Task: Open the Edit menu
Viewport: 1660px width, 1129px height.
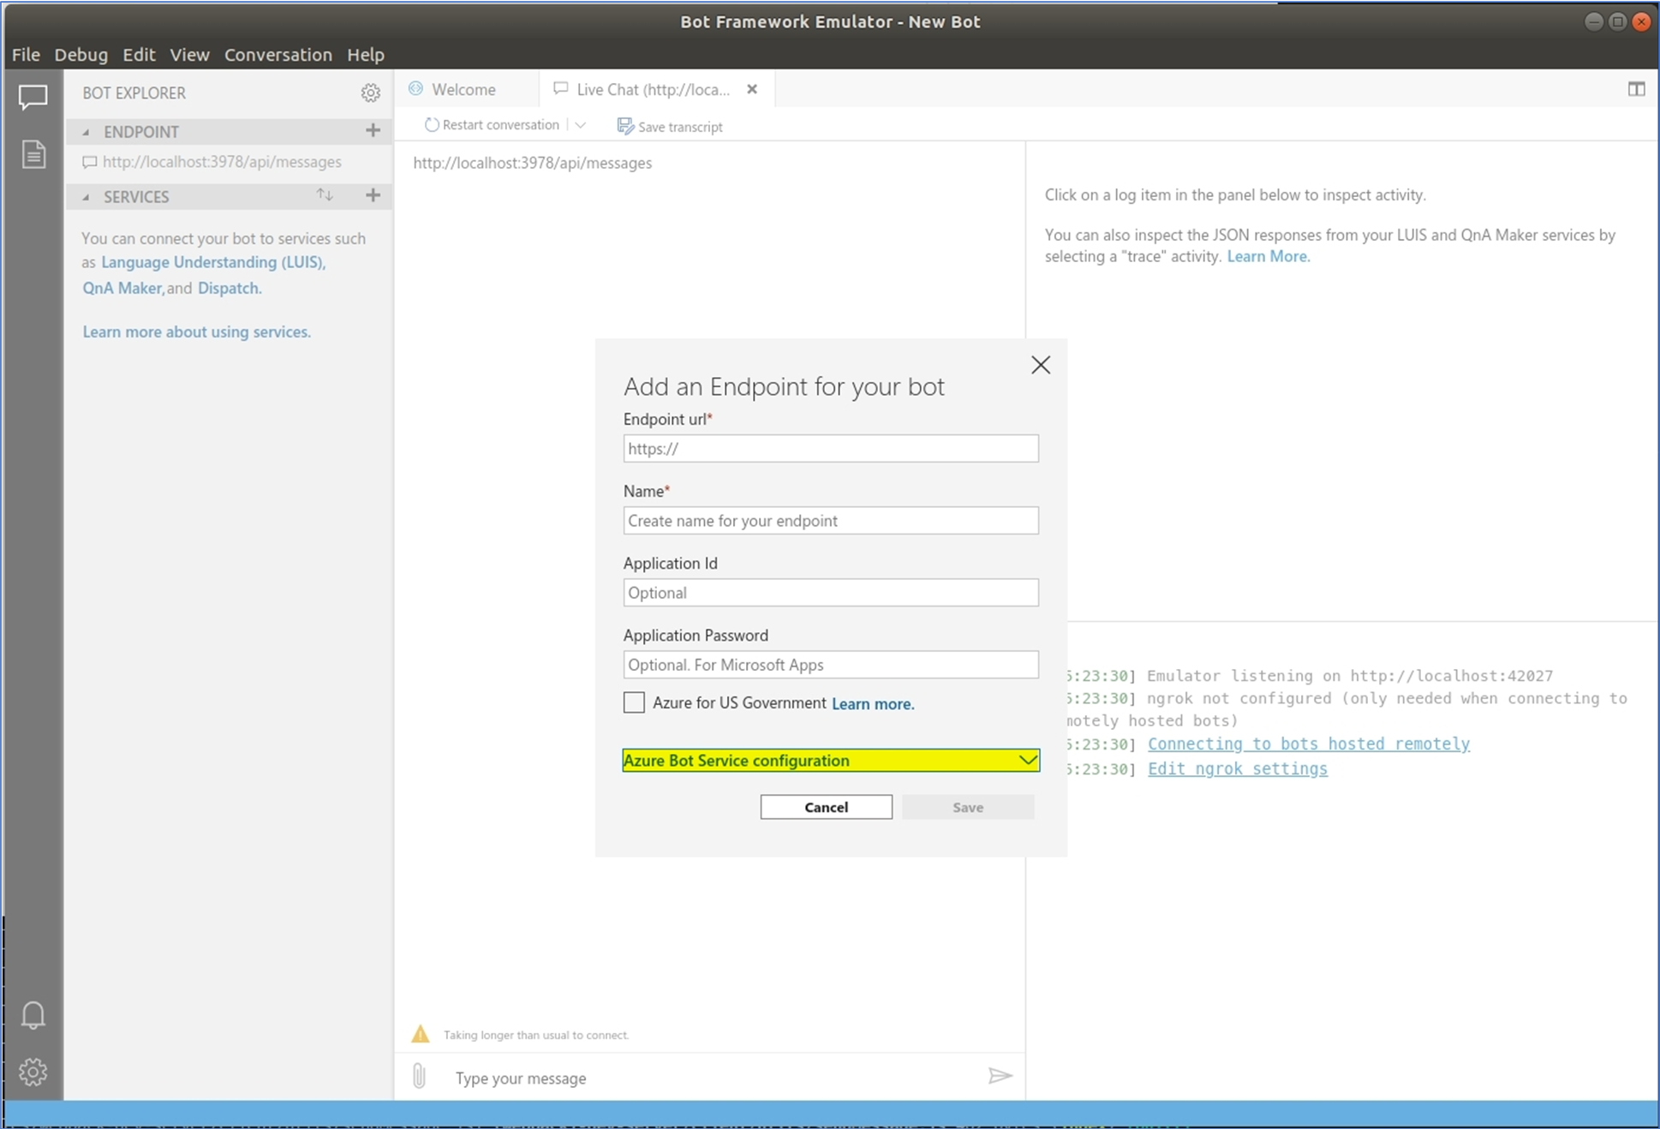Action: [x=139, y=54]
